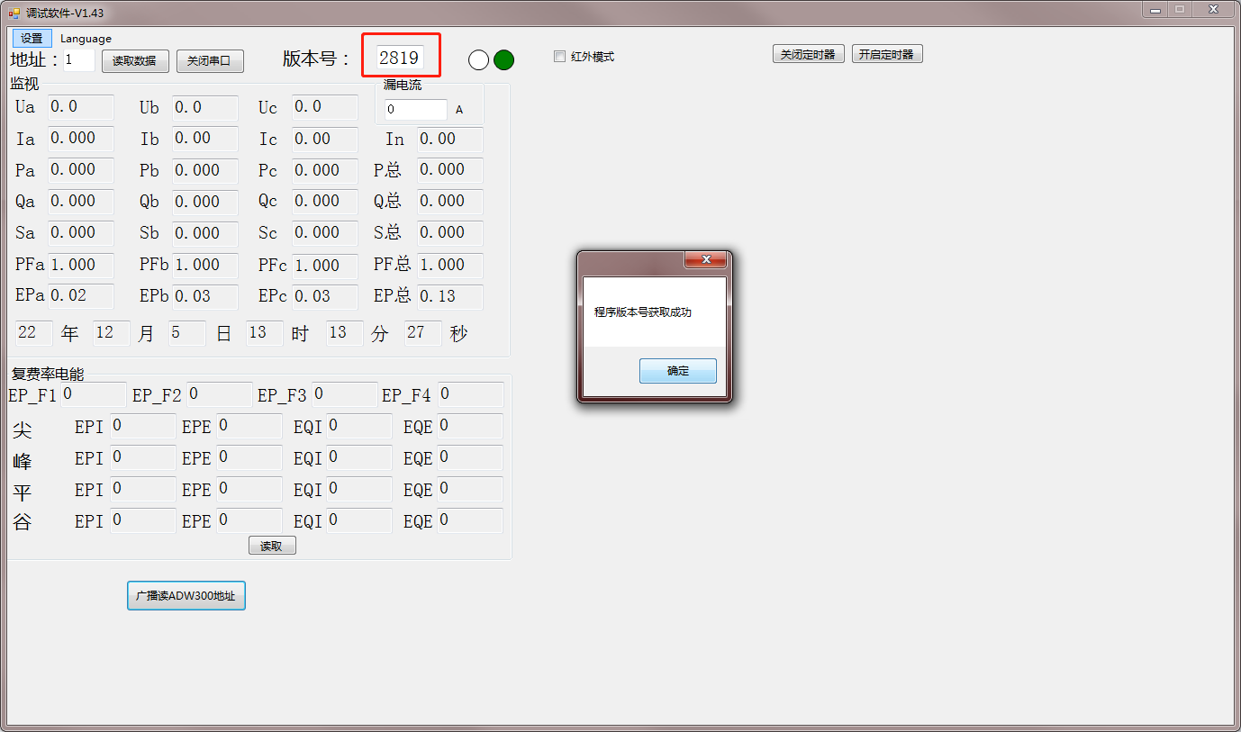
Task: Click the 开启定时器 button
Action: click(x=886, y=54)
